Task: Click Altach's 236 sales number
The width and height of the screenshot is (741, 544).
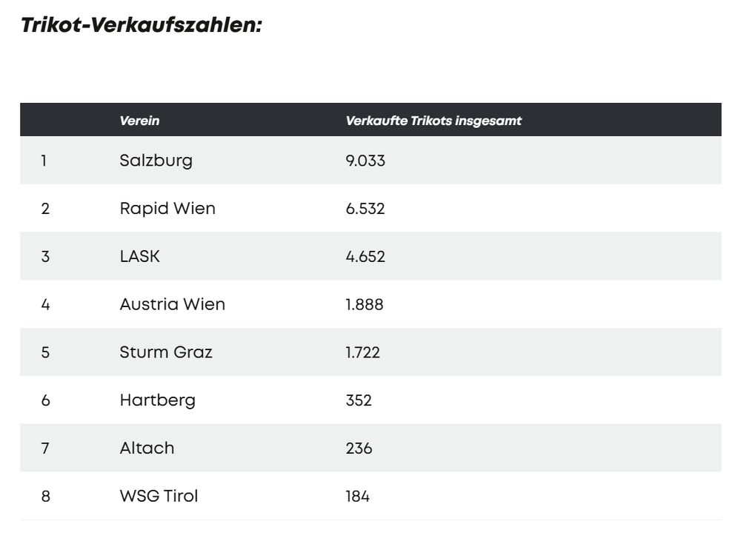Action: click(x=359, y=448)
